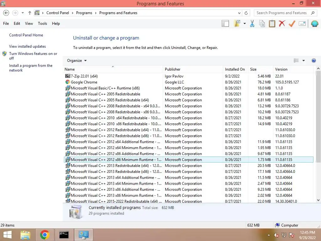Select the Google Chrome program entry
Screen dimensions: 321x241
click(188, 82)
